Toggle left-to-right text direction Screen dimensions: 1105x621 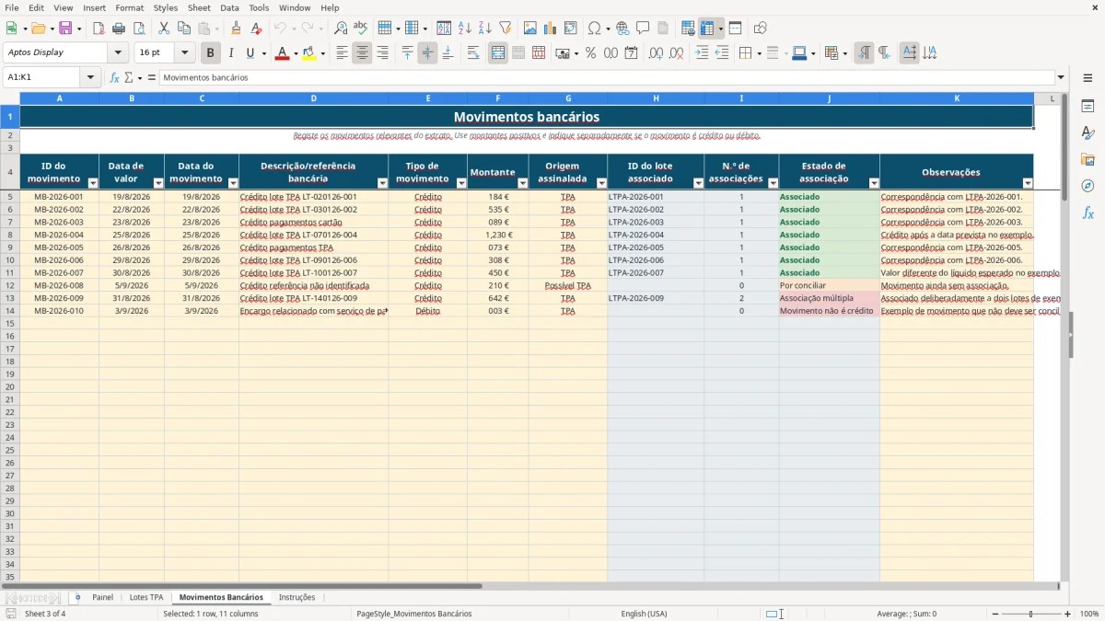(x=864, y=53)
